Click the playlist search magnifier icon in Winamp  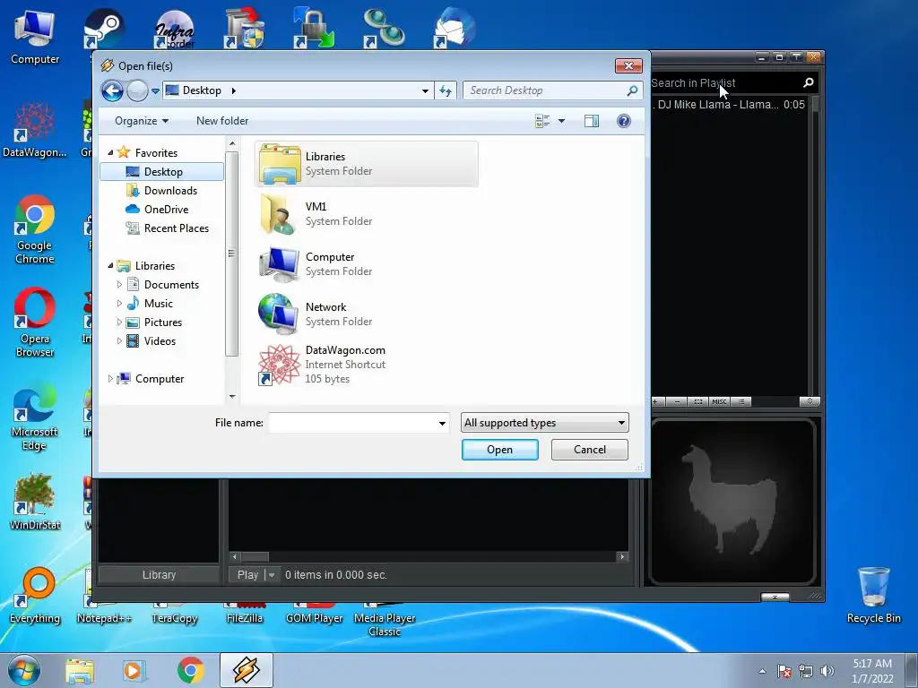coord(809,83)
